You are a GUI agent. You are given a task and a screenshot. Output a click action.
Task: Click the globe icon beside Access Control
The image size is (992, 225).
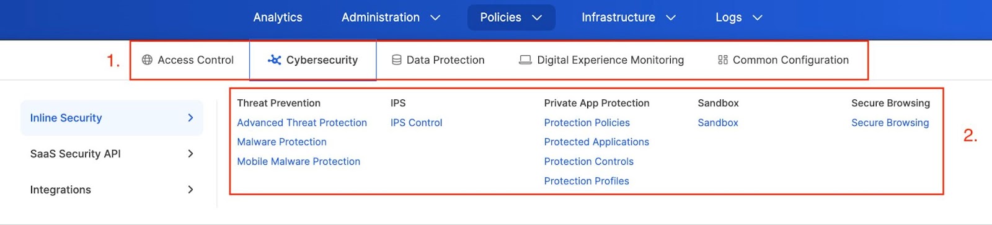(147, 60)
